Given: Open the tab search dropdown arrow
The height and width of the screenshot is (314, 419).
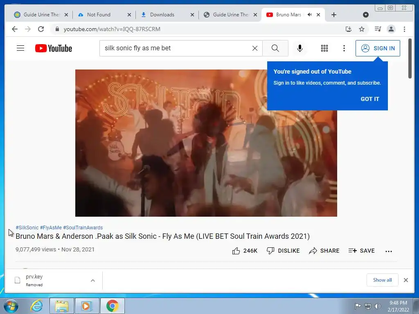Looking at the screenshot, I should pyautogui.click(x=366, y=15).
